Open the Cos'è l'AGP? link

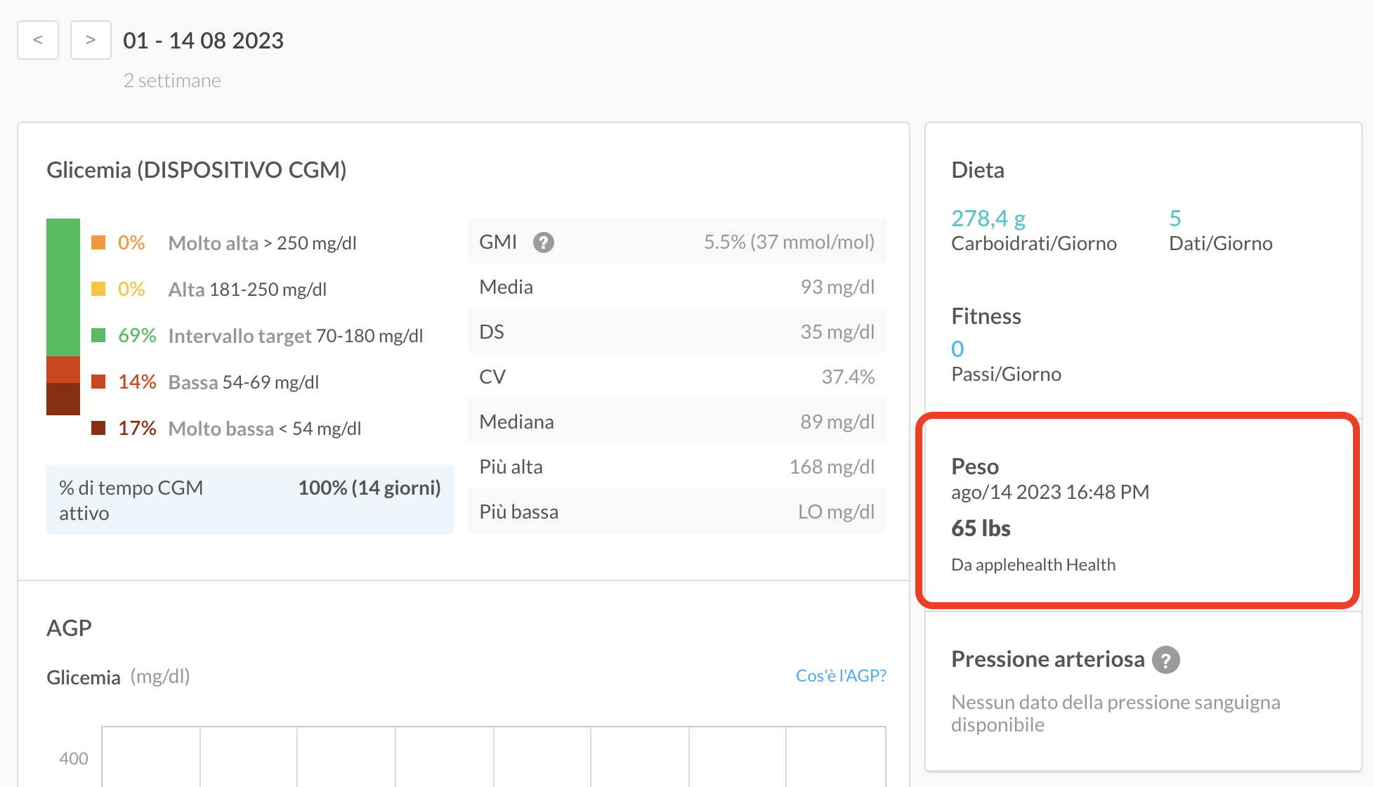[x=841, y=676]
